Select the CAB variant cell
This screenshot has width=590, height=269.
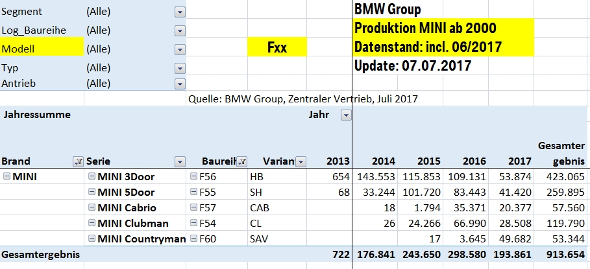277,207
